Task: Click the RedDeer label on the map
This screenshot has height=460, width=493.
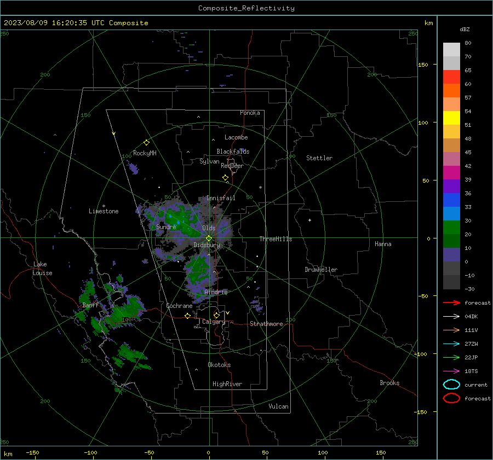Action: click(x=232, y=166)
